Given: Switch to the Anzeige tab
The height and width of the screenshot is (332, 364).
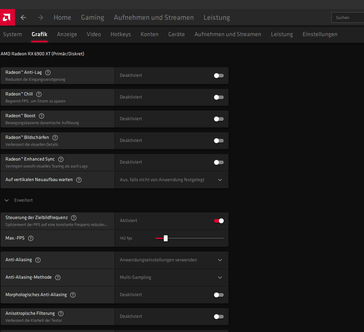Looking at the screenshot, I should (x=67, y=34).
